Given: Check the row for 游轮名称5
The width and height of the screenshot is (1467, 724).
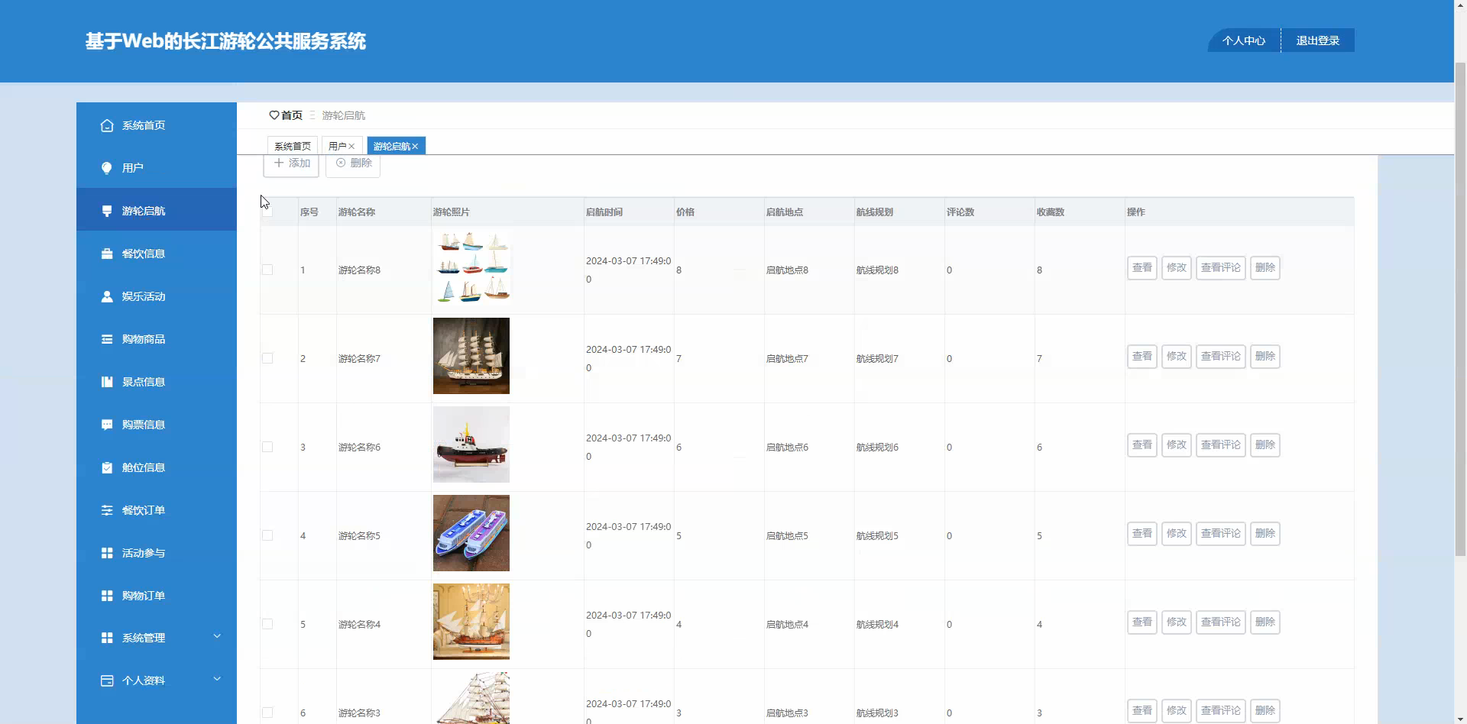Looking at the screenshot, I should point(267,535).
